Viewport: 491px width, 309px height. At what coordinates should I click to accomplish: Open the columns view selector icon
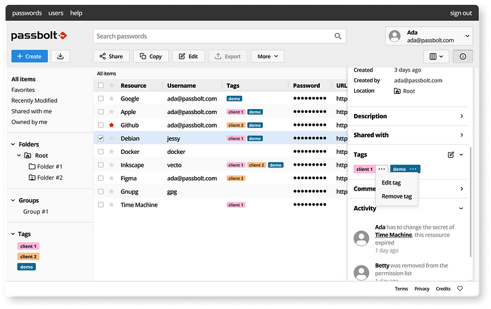point(436,56)
